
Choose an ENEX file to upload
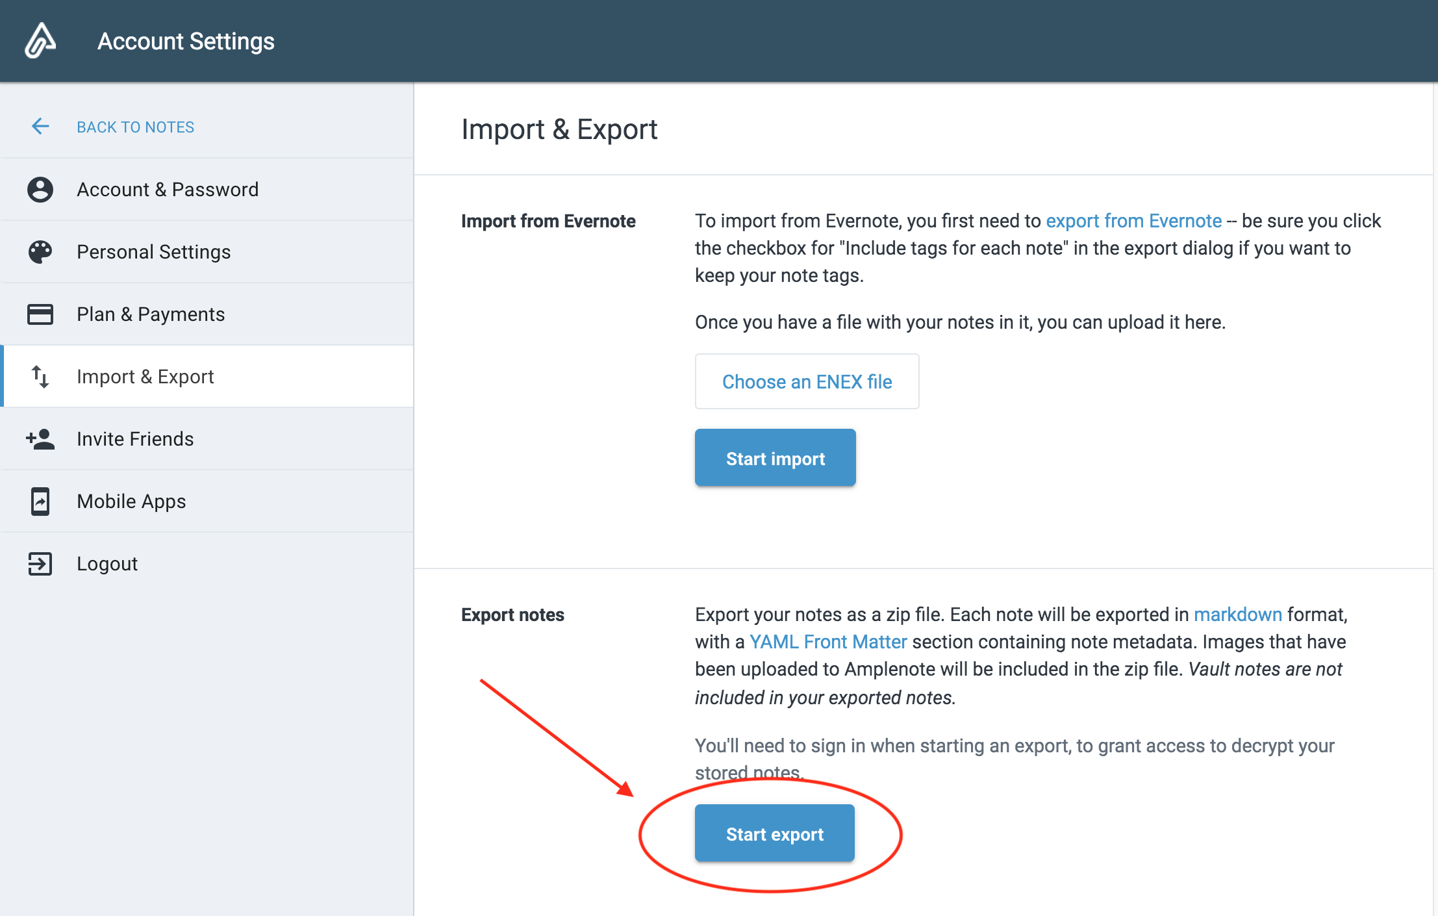807,381
